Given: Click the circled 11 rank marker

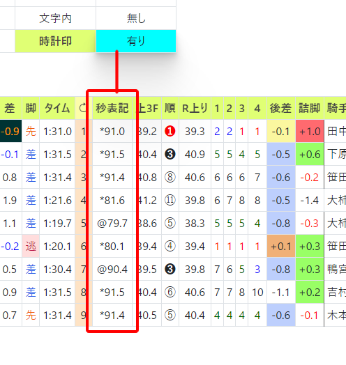Looking at the screenshot, I should [170, 200].
